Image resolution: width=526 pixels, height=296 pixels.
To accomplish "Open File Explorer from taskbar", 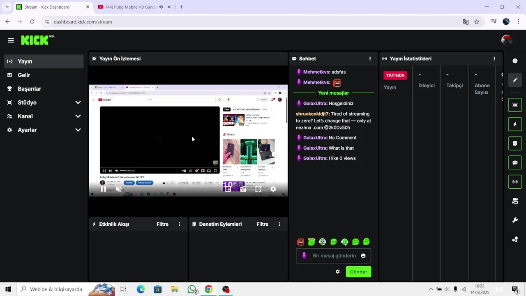I will (175, 289).
